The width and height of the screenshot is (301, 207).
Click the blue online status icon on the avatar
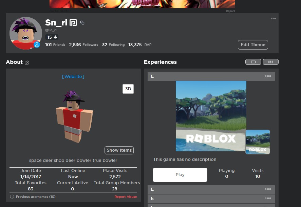(37, 44)
